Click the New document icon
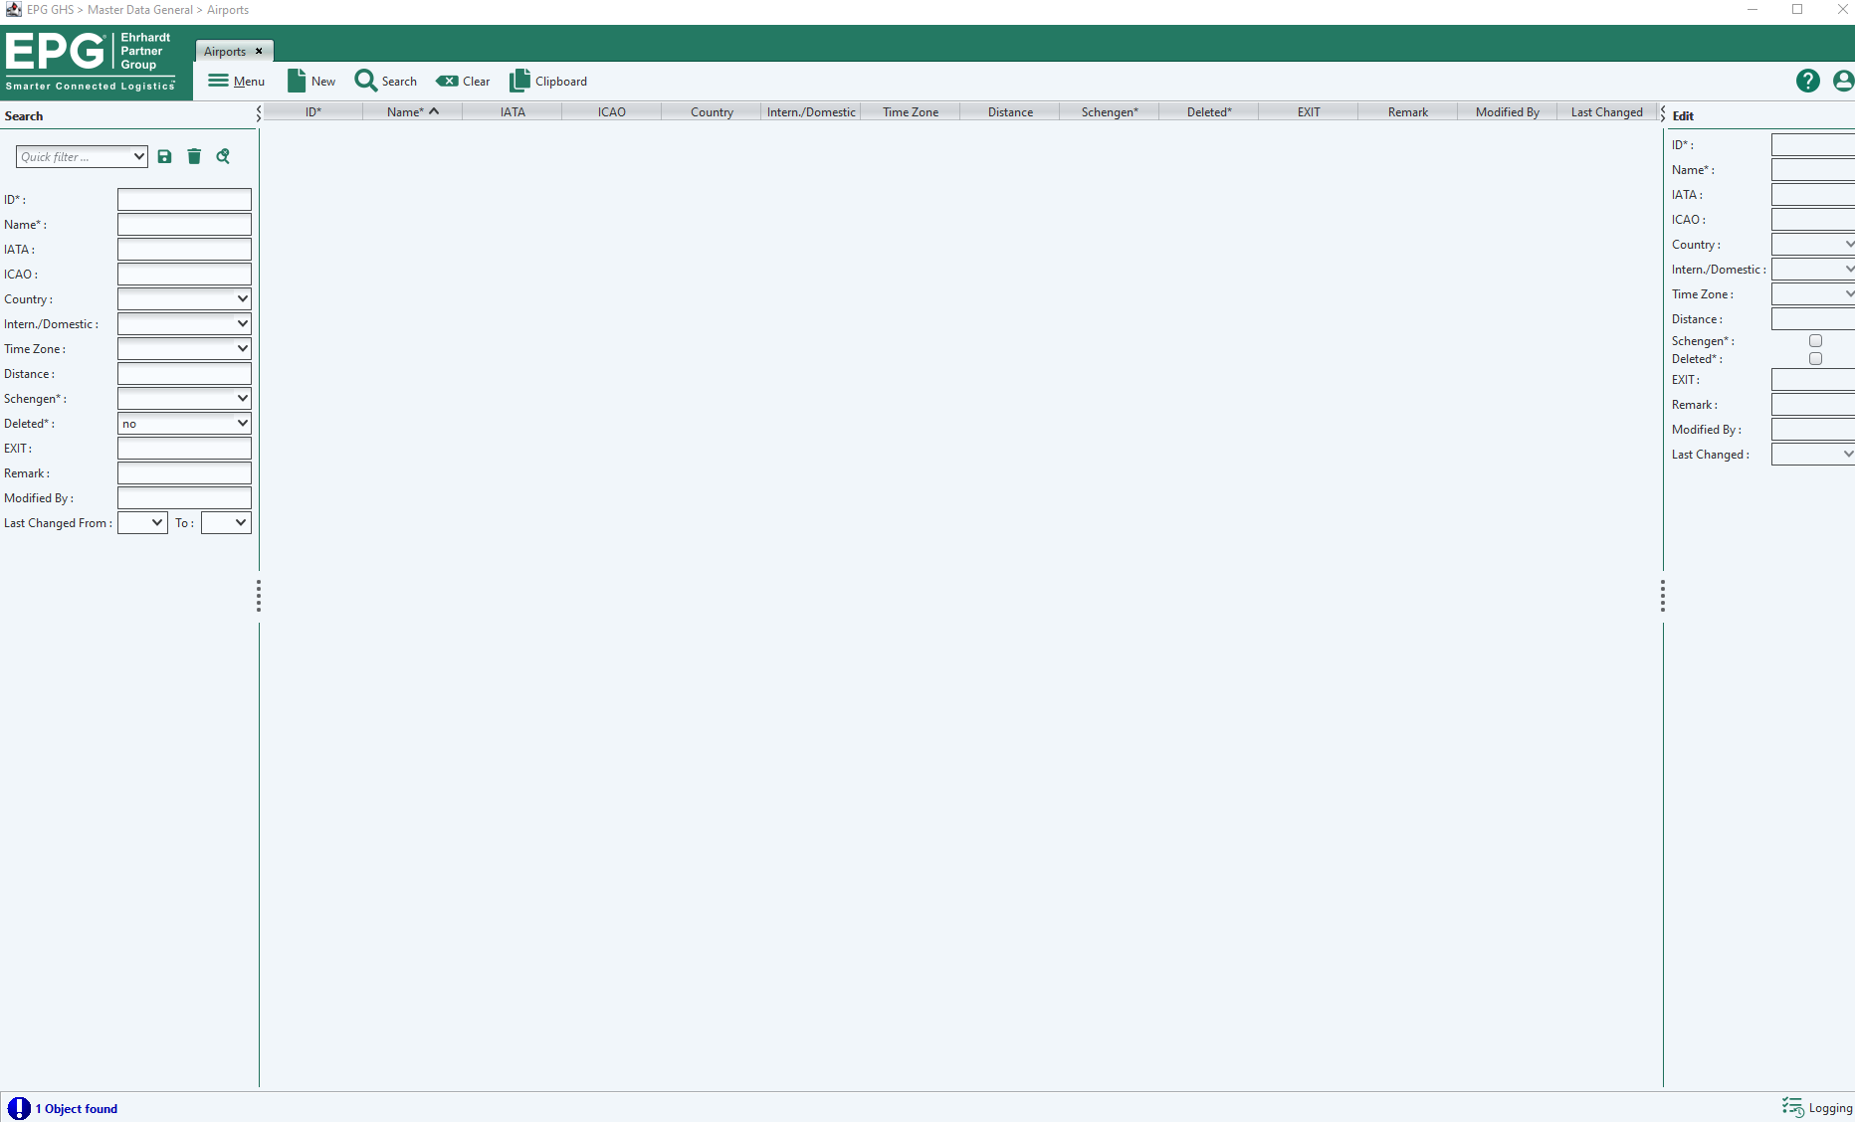 297,81
